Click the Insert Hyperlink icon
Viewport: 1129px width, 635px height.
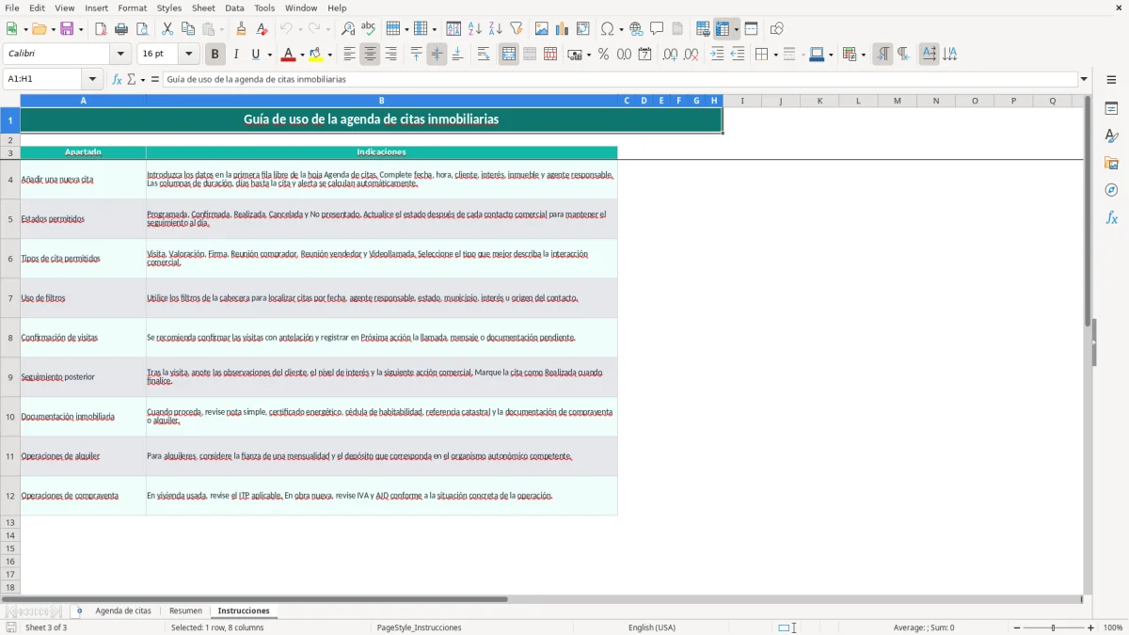point(636,29)
